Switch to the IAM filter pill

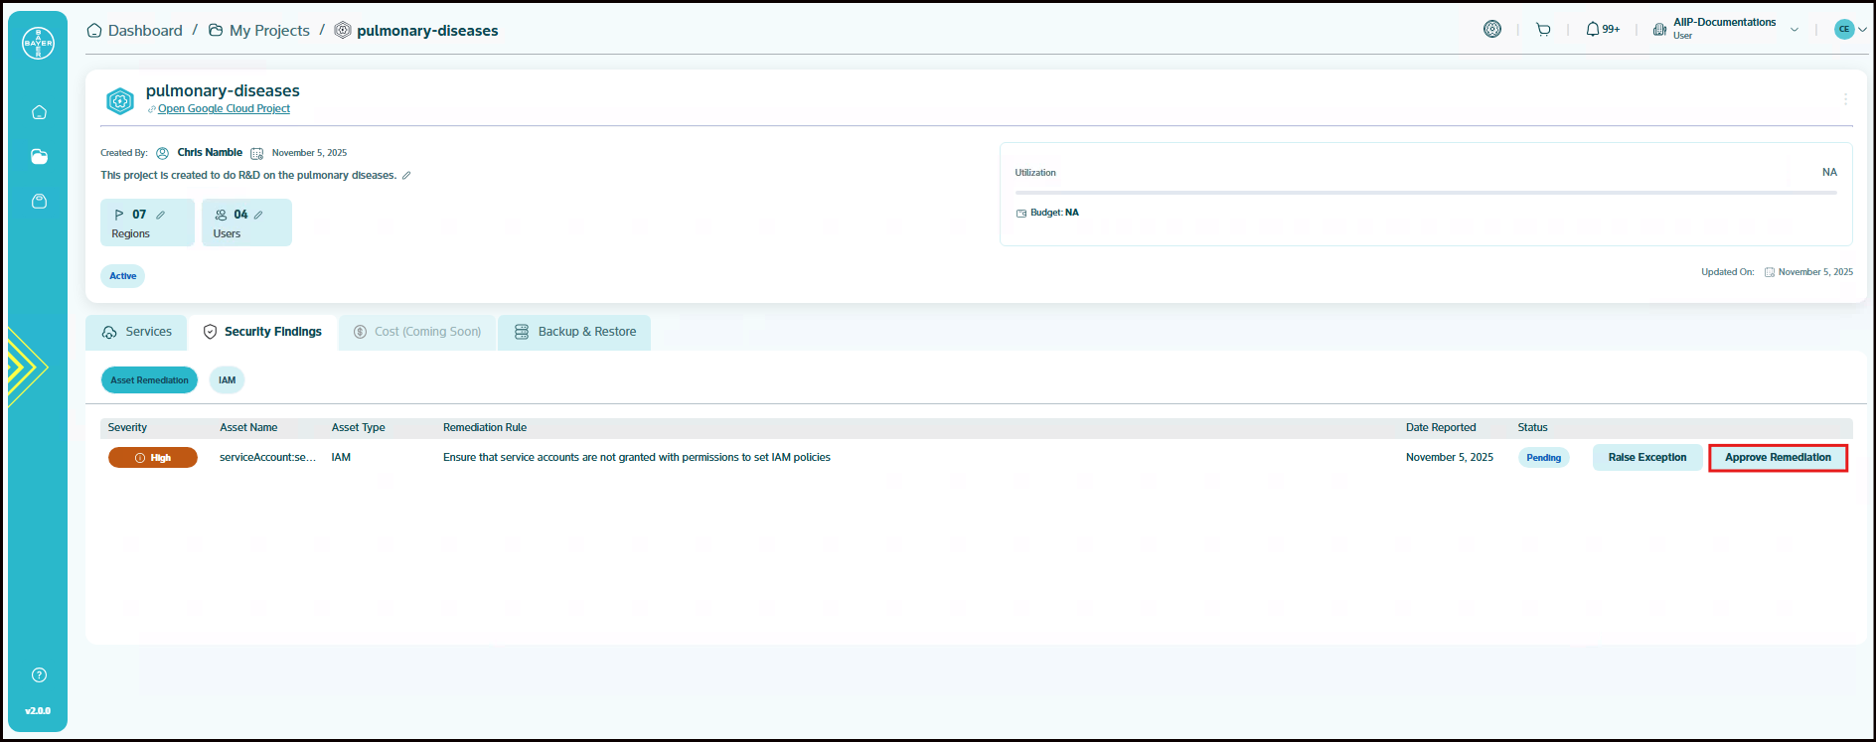point(227,380)
